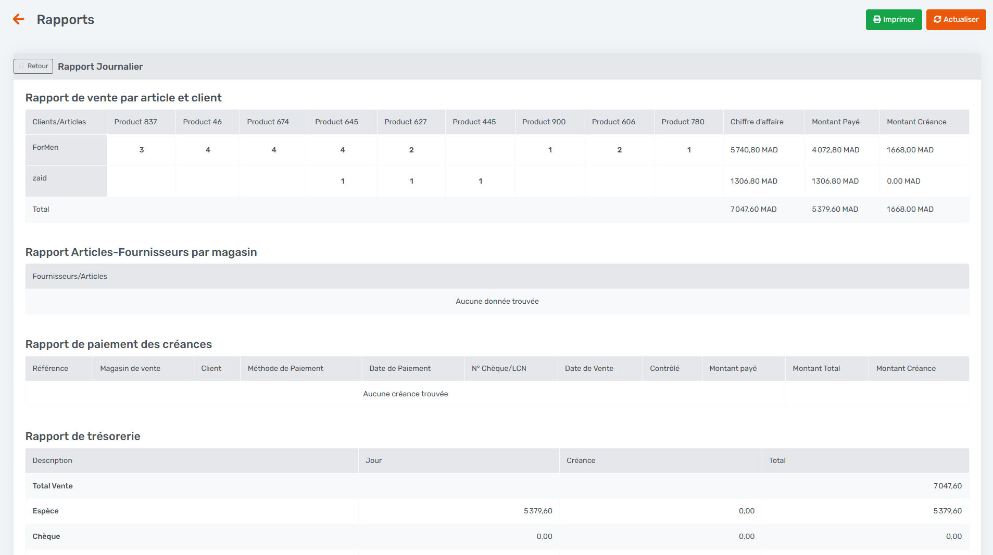The image size is (993, 555).
Task: Click the Chiffre d'affaire column header
Action: click(x=757, y=122)
